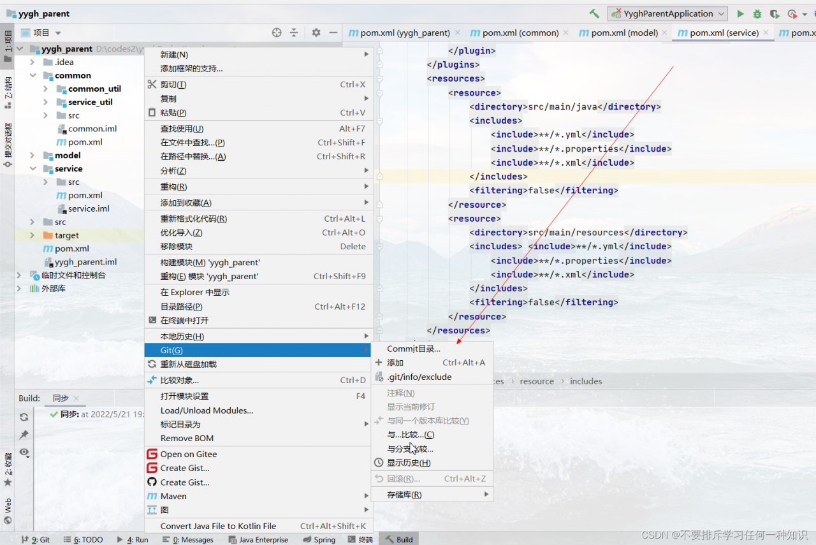The height and width of the screenshot is (545, 816).
Task: Click the includes breadcrumb below the editor
Action: [586, 381]
